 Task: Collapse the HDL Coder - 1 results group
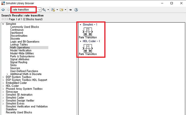(x=81, y=41)
